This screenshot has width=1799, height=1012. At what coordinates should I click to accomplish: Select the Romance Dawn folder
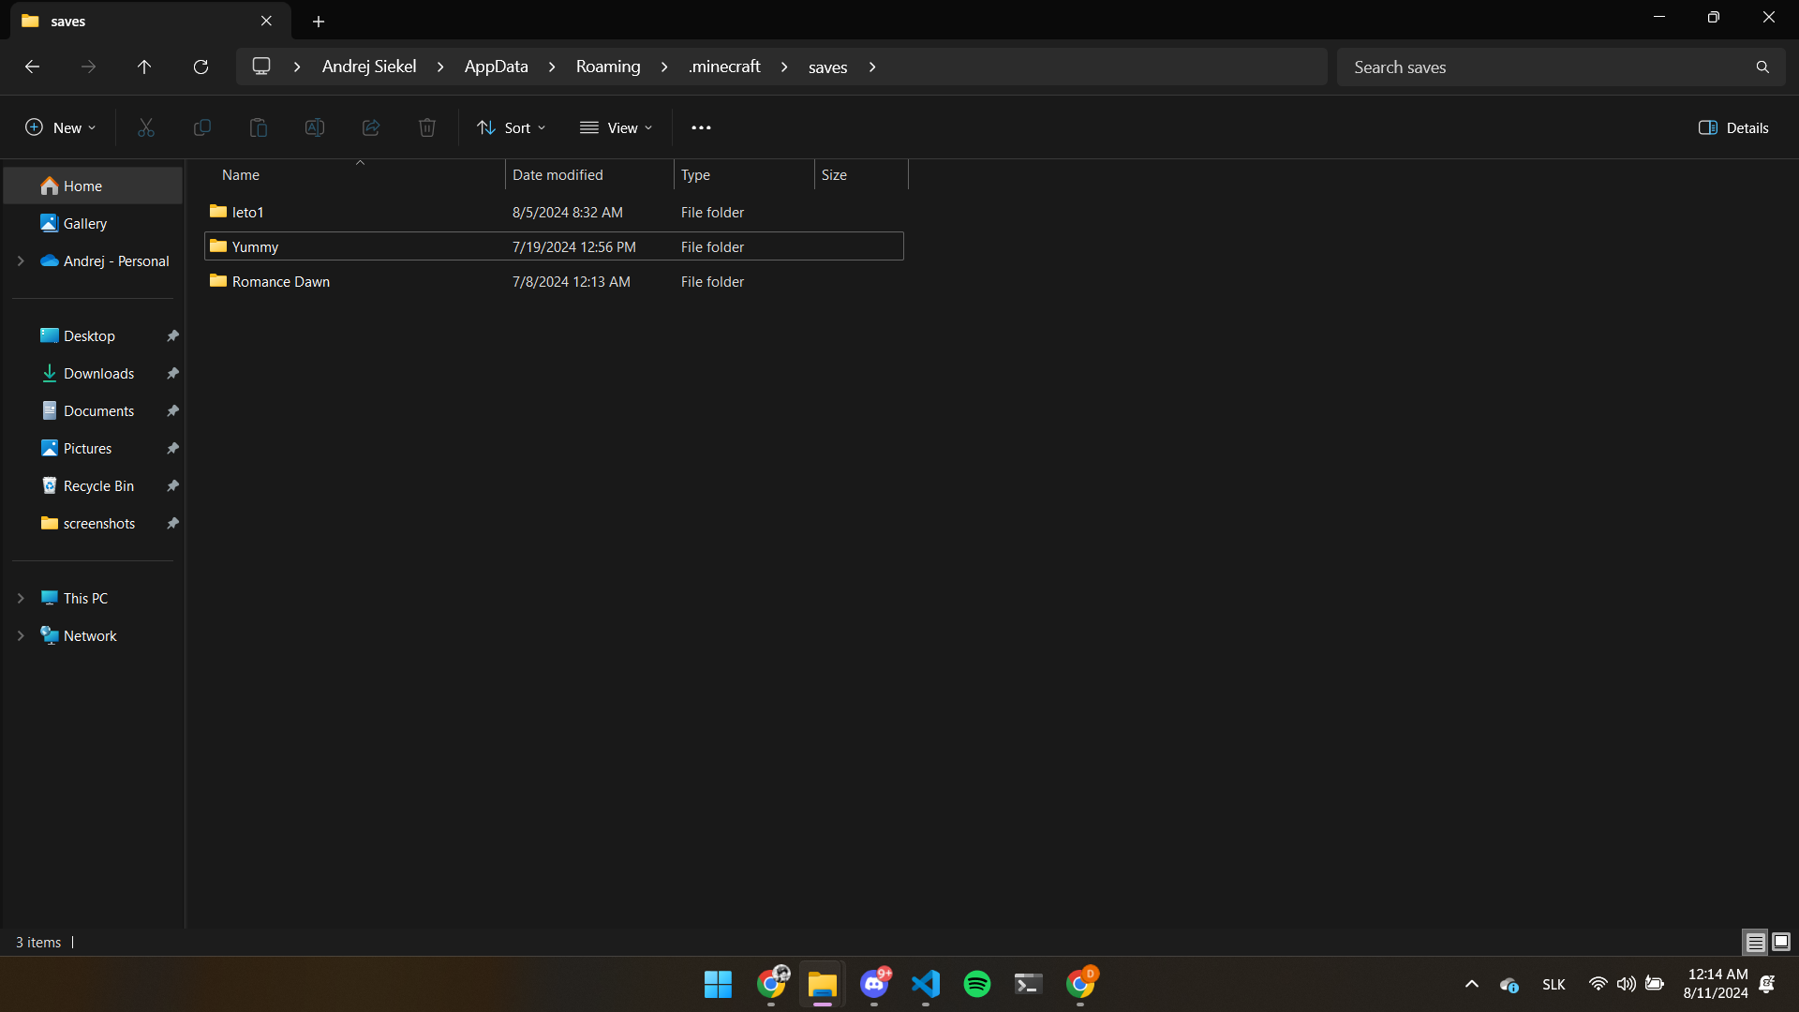point(554,281)
